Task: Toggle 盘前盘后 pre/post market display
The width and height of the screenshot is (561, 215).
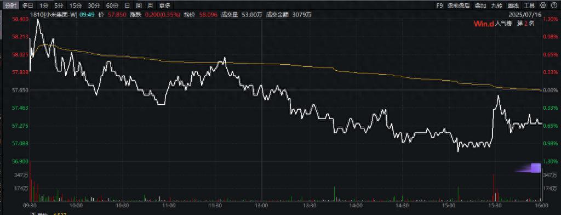Action: [459, 5]
